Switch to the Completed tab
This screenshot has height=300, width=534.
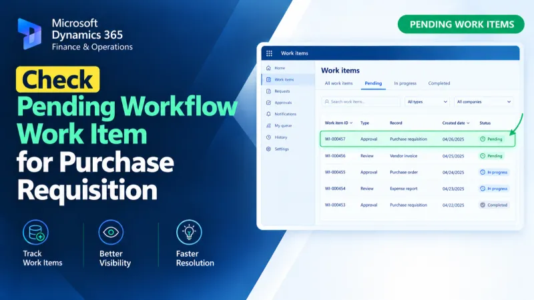coord(439,83)
